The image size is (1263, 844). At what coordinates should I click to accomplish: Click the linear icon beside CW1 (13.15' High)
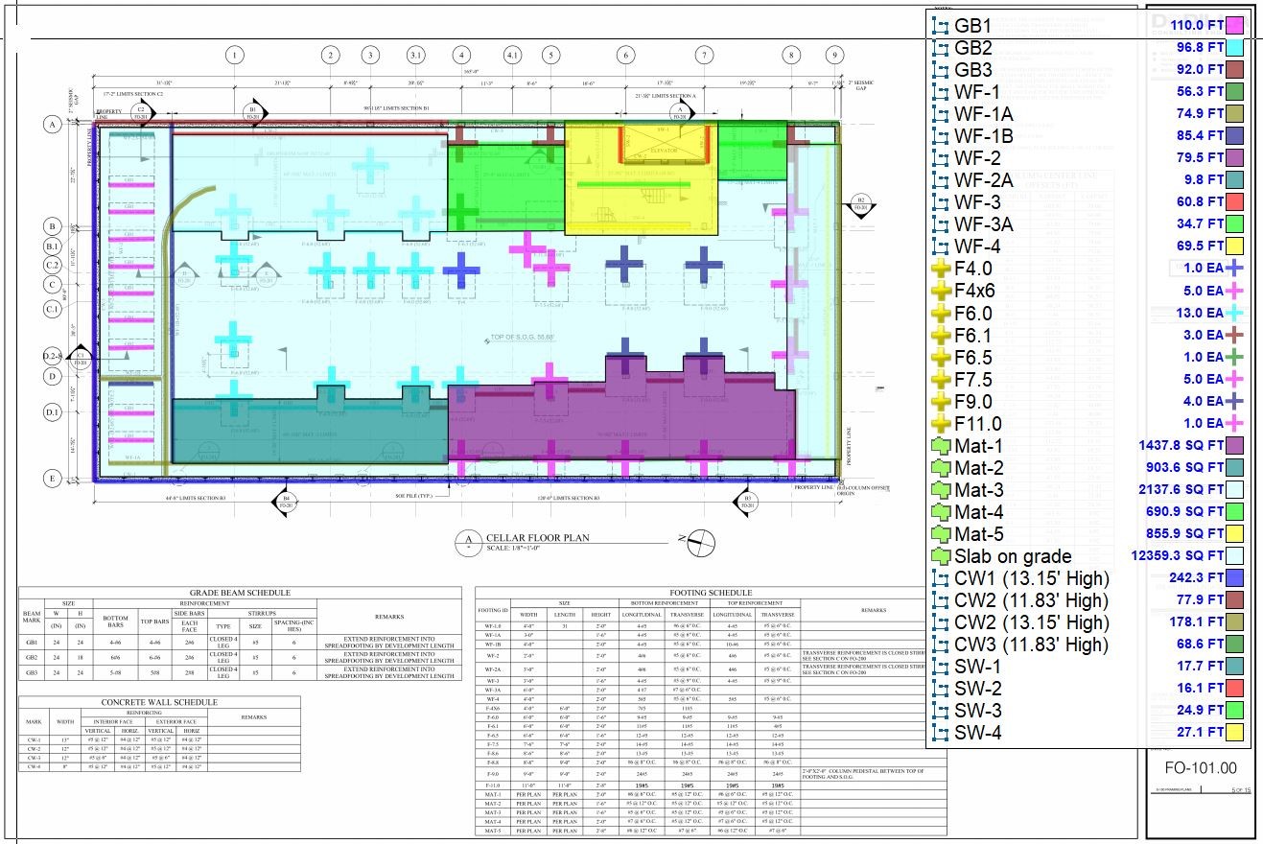pyautogui.click(x=940, y=578)
